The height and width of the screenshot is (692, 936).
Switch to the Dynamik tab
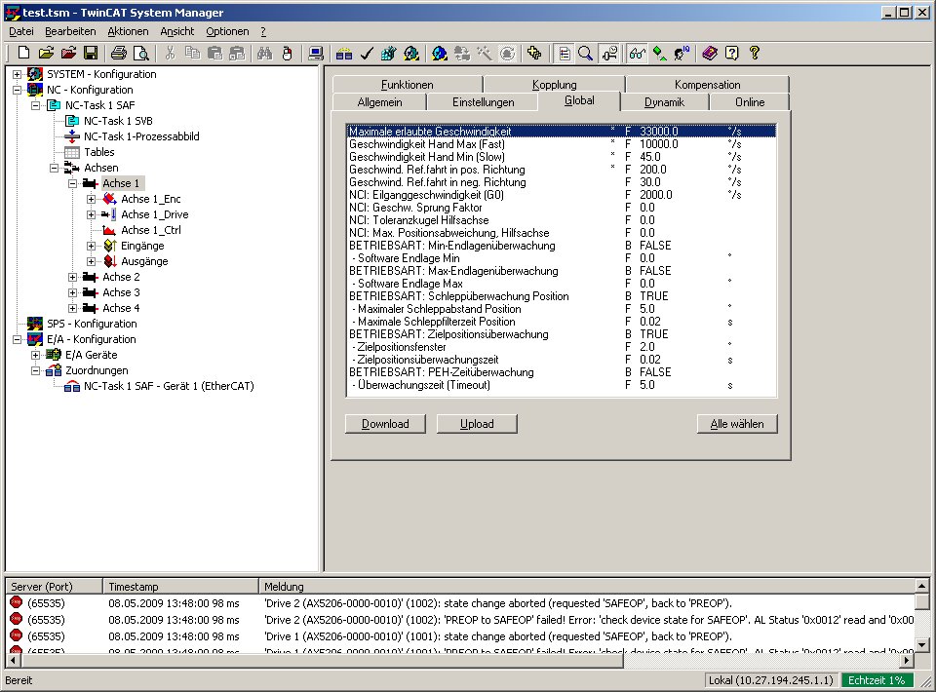coord(664,102)
